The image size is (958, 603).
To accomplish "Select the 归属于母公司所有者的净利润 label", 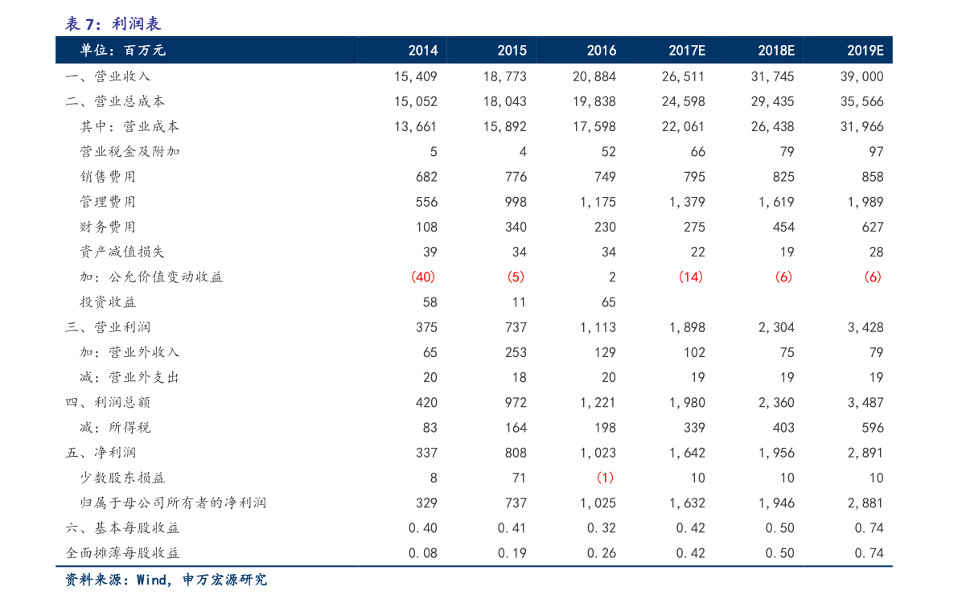I will click(x=172, y=503).
